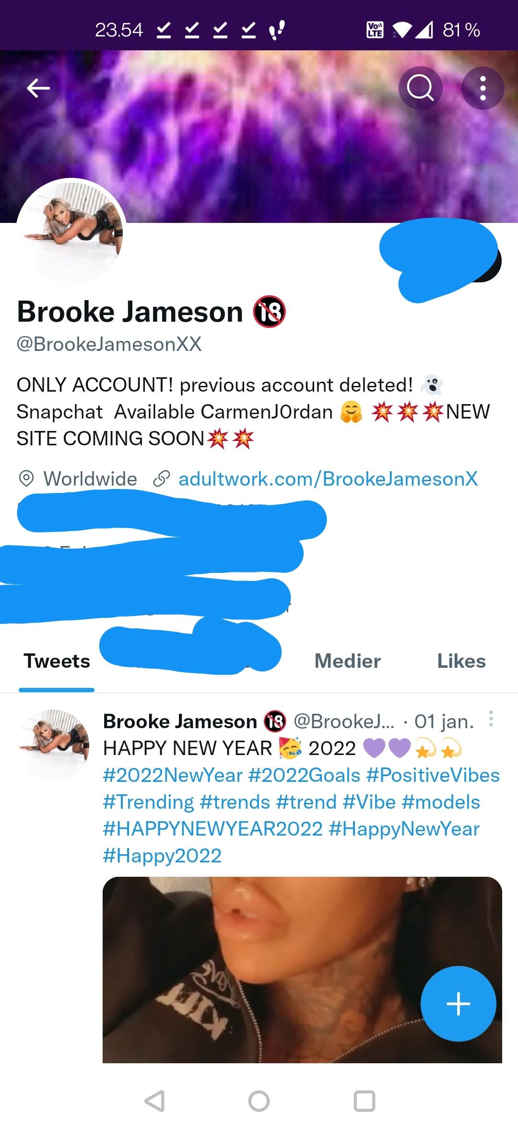The width and height of the screenshot is (518, 1139).
Task: Tap the Worldwide location pin icon
Action: (x=26, y=478)
